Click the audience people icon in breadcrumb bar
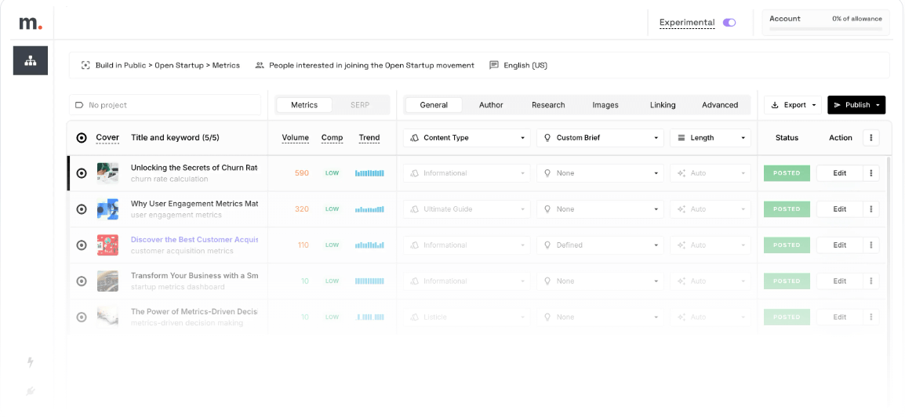The width and height of the screenshot is (905, 417). click(260, 66)
